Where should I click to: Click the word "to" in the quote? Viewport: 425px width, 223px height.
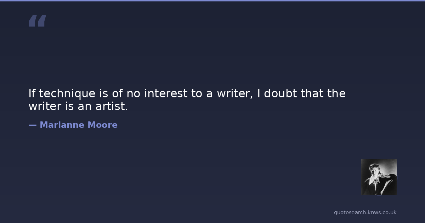197,94
